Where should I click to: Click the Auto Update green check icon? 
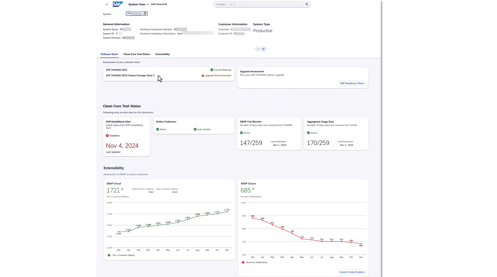[195, 129]
